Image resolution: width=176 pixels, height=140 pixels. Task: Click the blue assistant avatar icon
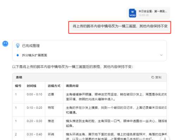[5, 44]
